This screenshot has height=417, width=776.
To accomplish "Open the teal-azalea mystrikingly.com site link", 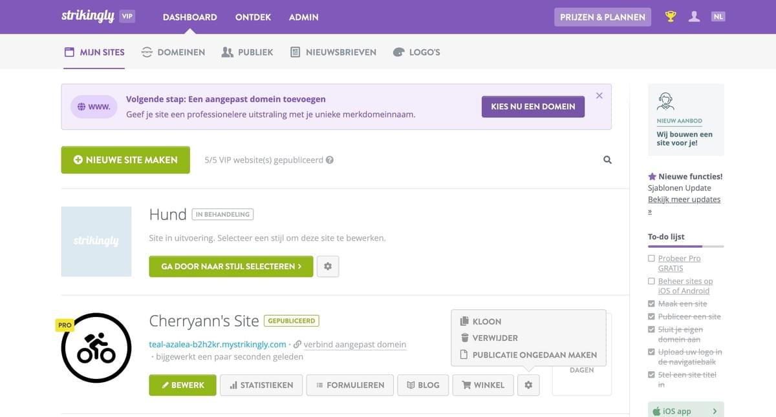I will click(217, 344).
